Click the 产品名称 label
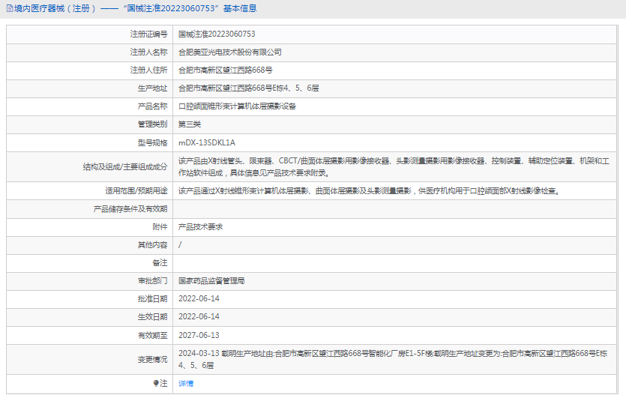The width and height of the screenshot is (626, 398). tap(152, 106)
